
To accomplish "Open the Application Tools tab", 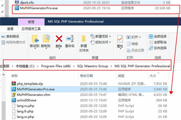I will 31,29.
